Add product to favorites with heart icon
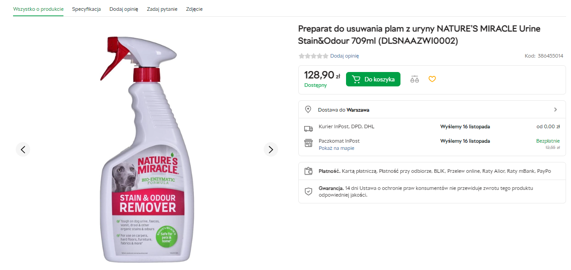Viewport: 571px width, 270px height. [x=432, y=79]
